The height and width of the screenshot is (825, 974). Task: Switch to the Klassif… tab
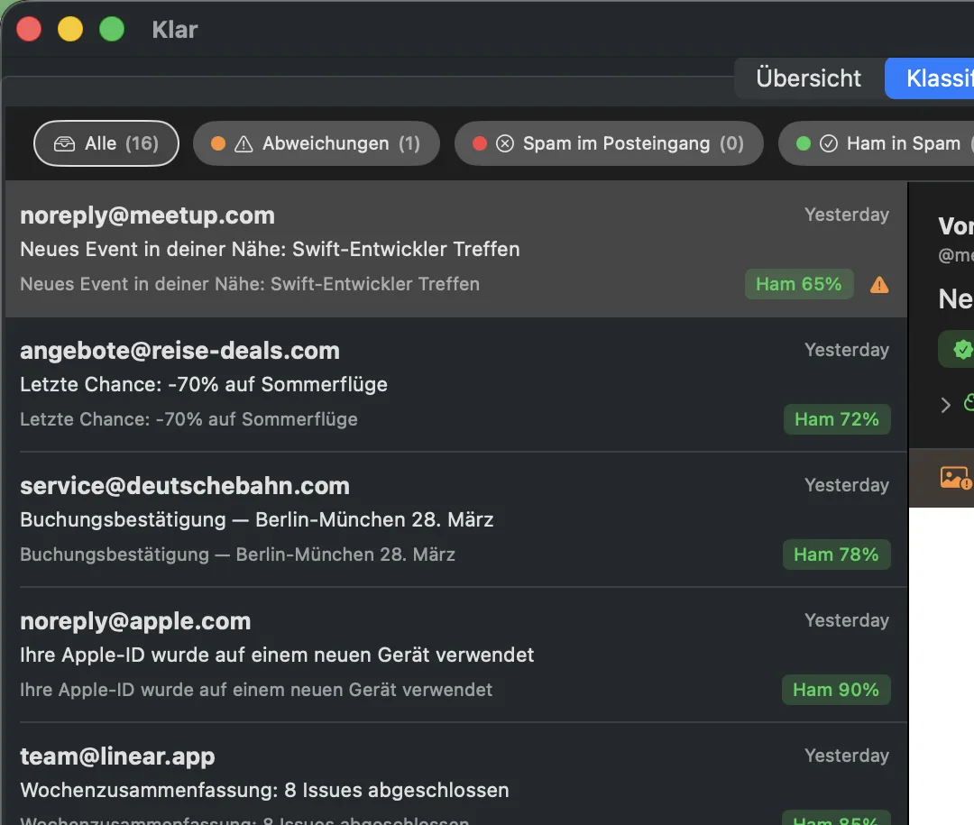931,78
